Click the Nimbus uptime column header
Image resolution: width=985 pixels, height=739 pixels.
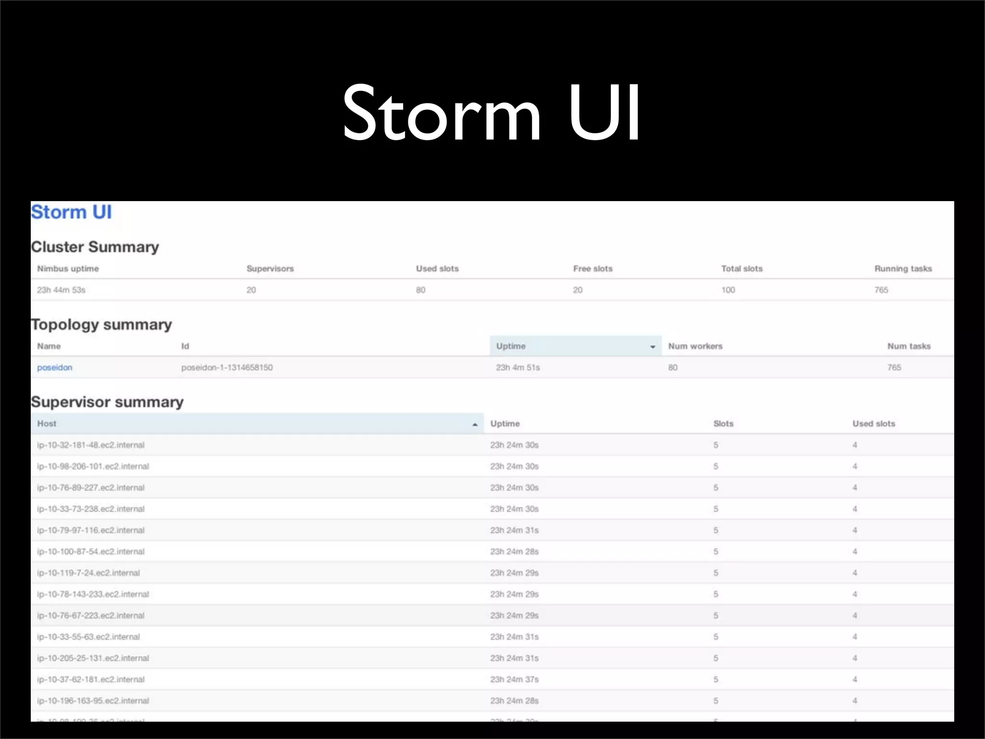tap(68, 268)
